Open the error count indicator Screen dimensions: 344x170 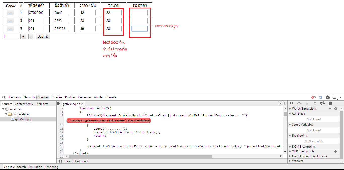point(313,97)
